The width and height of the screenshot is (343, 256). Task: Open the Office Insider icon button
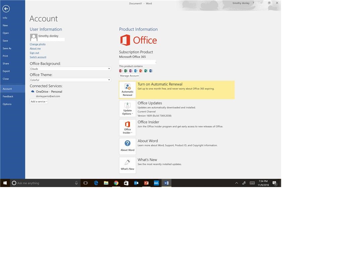tap(128, 127)
